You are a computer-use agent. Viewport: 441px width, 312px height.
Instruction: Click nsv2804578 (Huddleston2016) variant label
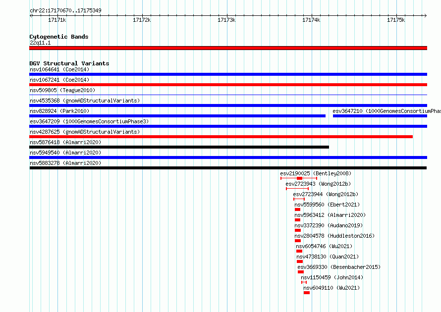334,236
